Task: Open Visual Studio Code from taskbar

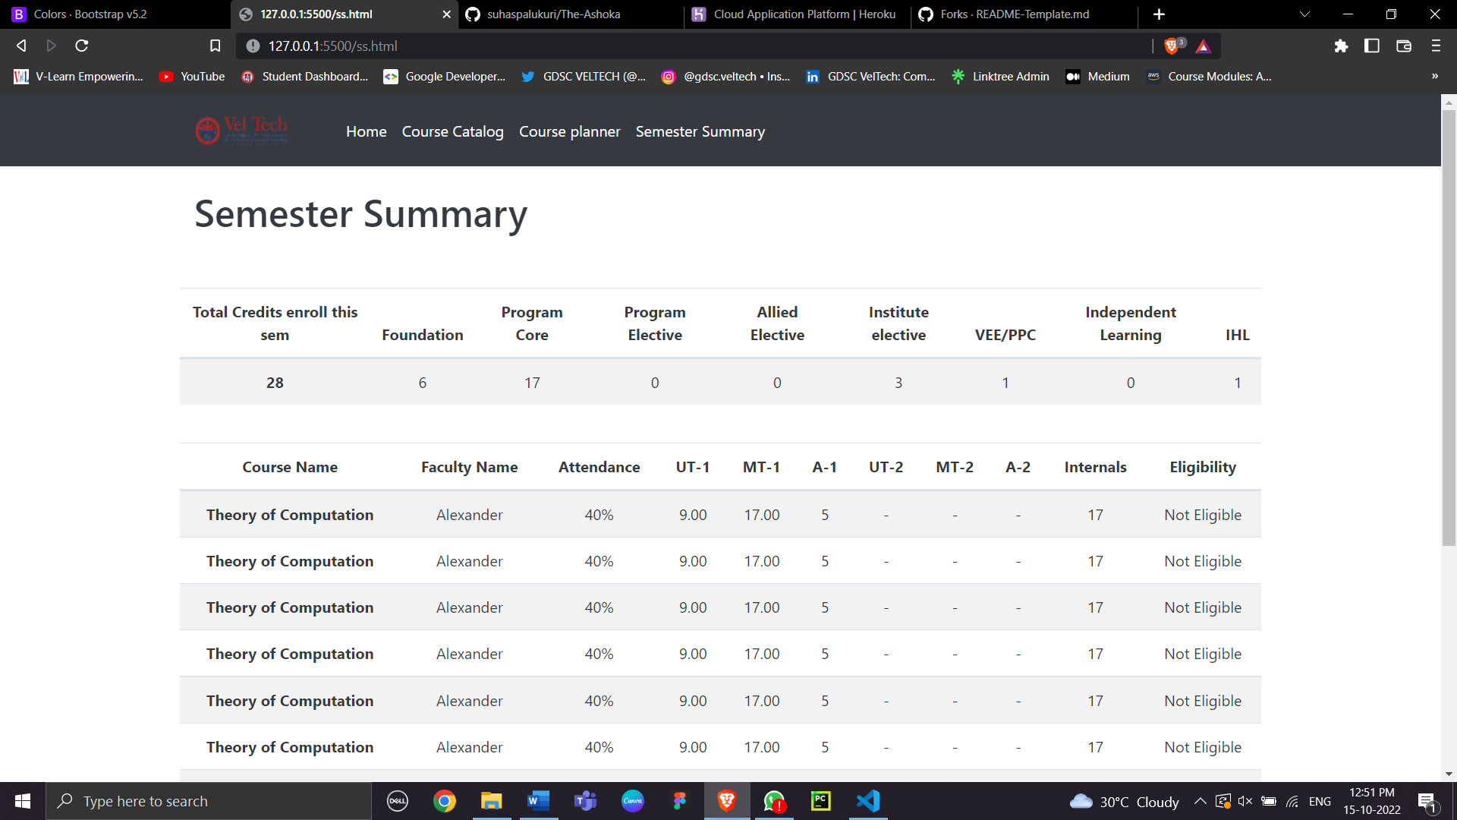Action: coord(868,801)
